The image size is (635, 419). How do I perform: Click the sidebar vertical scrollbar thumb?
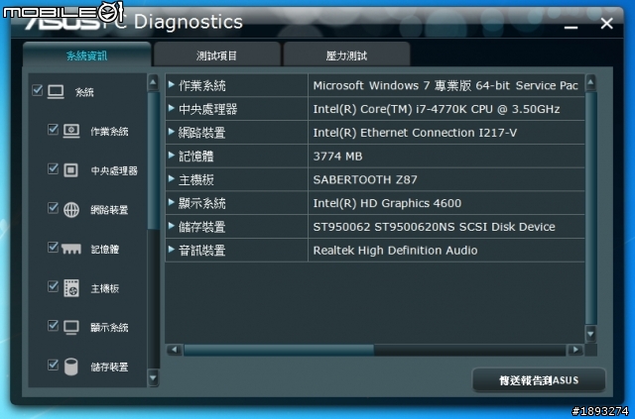tap(153, 160)
